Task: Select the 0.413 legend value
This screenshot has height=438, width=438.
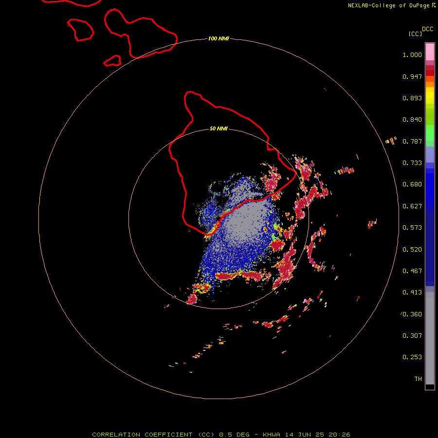Action: point(412,292)
